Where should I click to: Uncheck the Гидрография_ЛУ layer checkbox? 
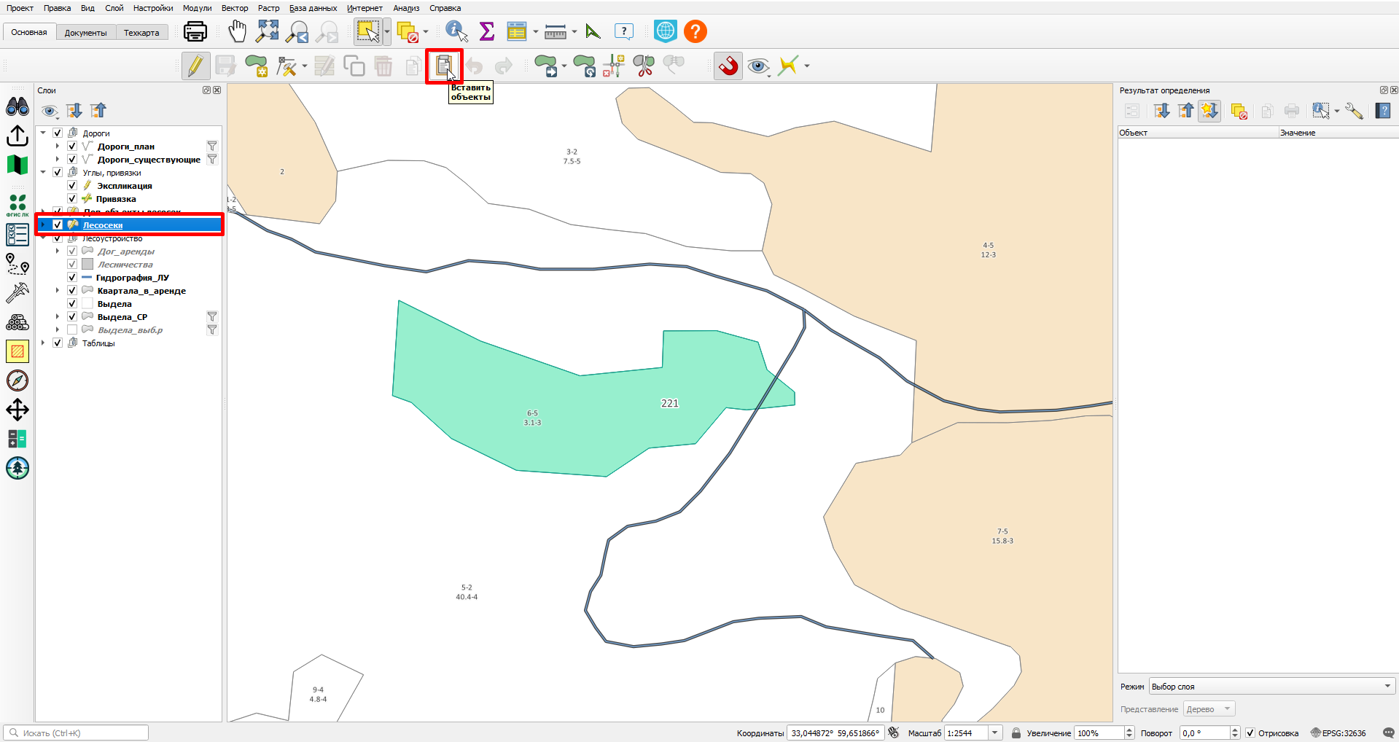click(72, 278)
